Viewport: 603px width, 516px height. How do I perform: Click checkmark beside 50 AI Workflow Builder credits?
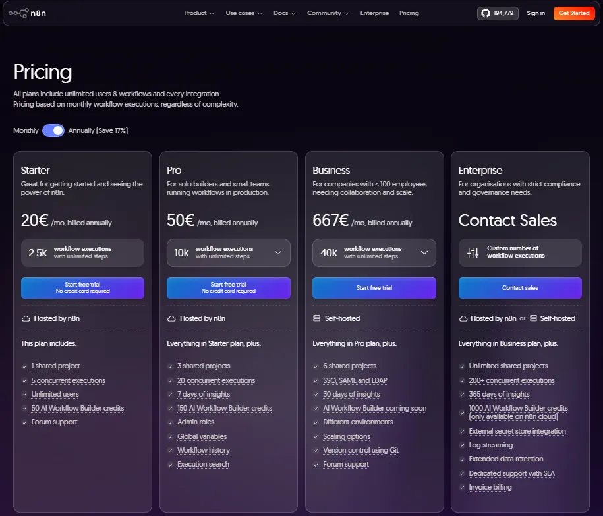[x=24, y=409]
